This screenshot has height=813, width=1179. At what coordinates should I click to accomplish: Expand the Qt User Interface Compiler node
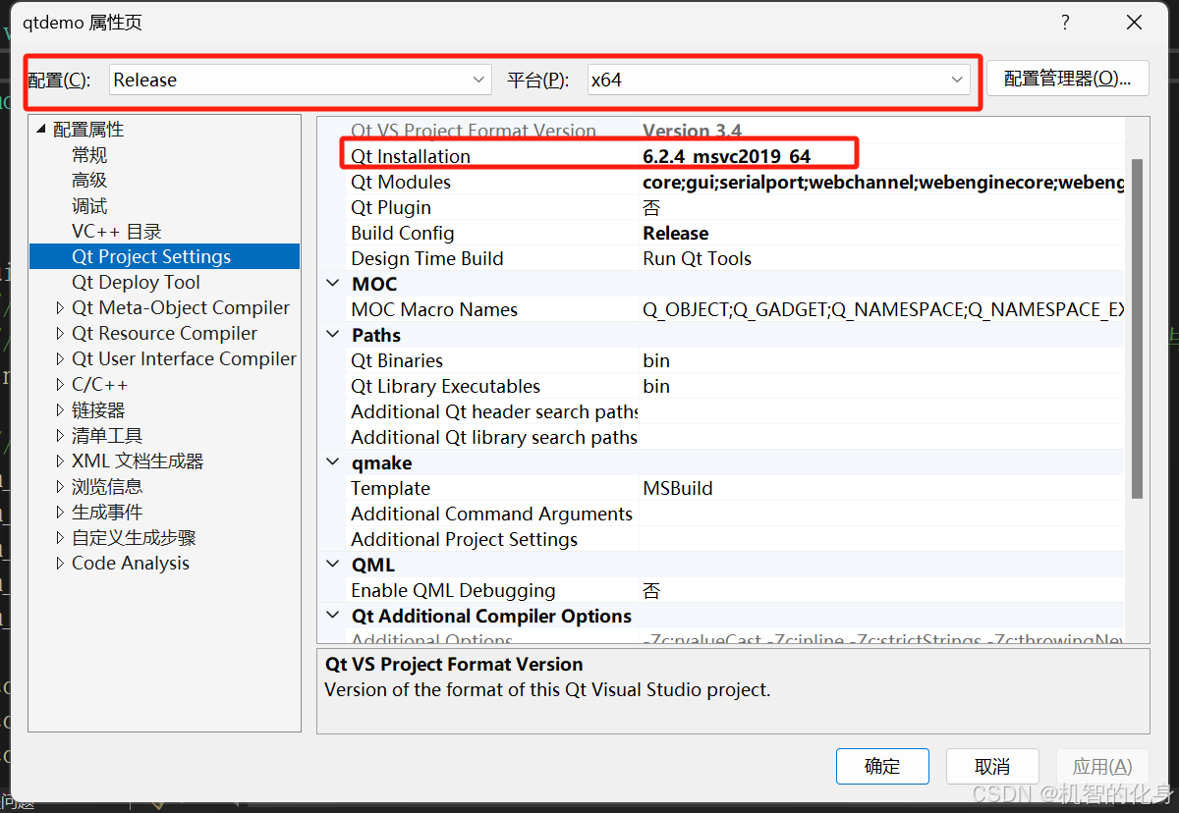[61, 359]
